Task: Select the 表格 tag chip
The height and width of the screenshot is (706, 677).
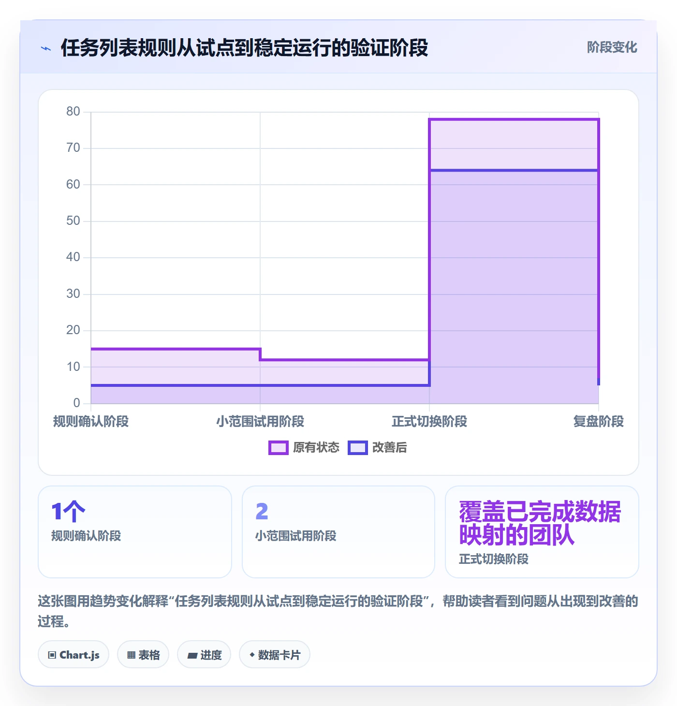Action: pos(143,655)
